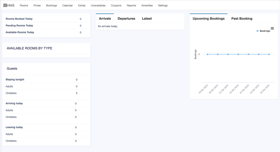Viewport: 280px width, 152px height.
Task: Navigate to Coupons
Action: point(116,5)
